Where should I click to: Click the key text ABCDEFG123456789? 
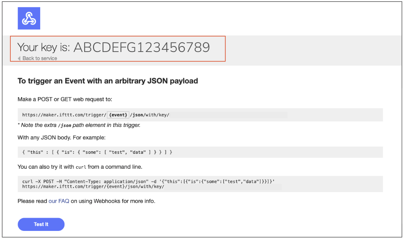coord(142,47)
